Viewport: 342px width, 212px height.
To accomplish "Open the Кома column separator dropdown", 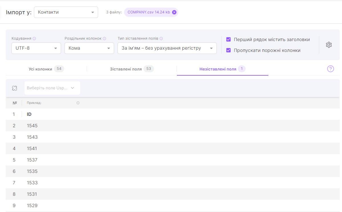I will click(89, 48).
